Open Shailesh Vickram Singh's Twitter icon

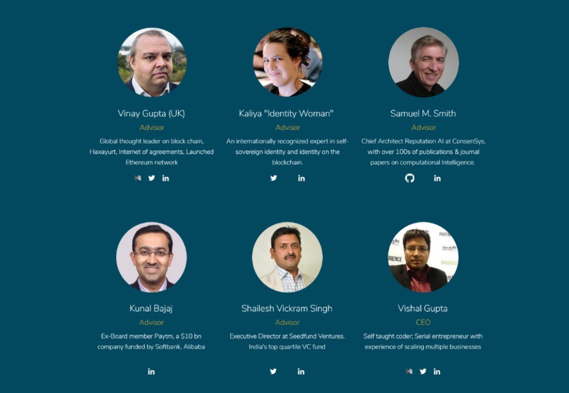[x=273, y=371]
